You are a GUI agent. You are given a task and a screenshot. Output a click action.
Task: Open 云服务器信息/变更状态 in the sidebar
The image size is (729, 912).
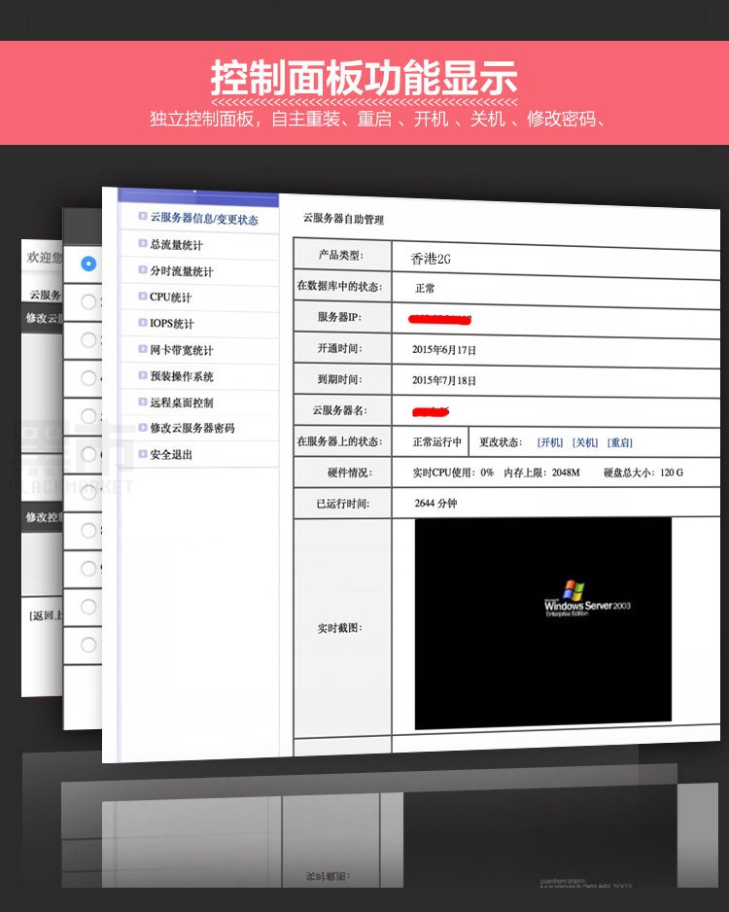tap(203, 219)
